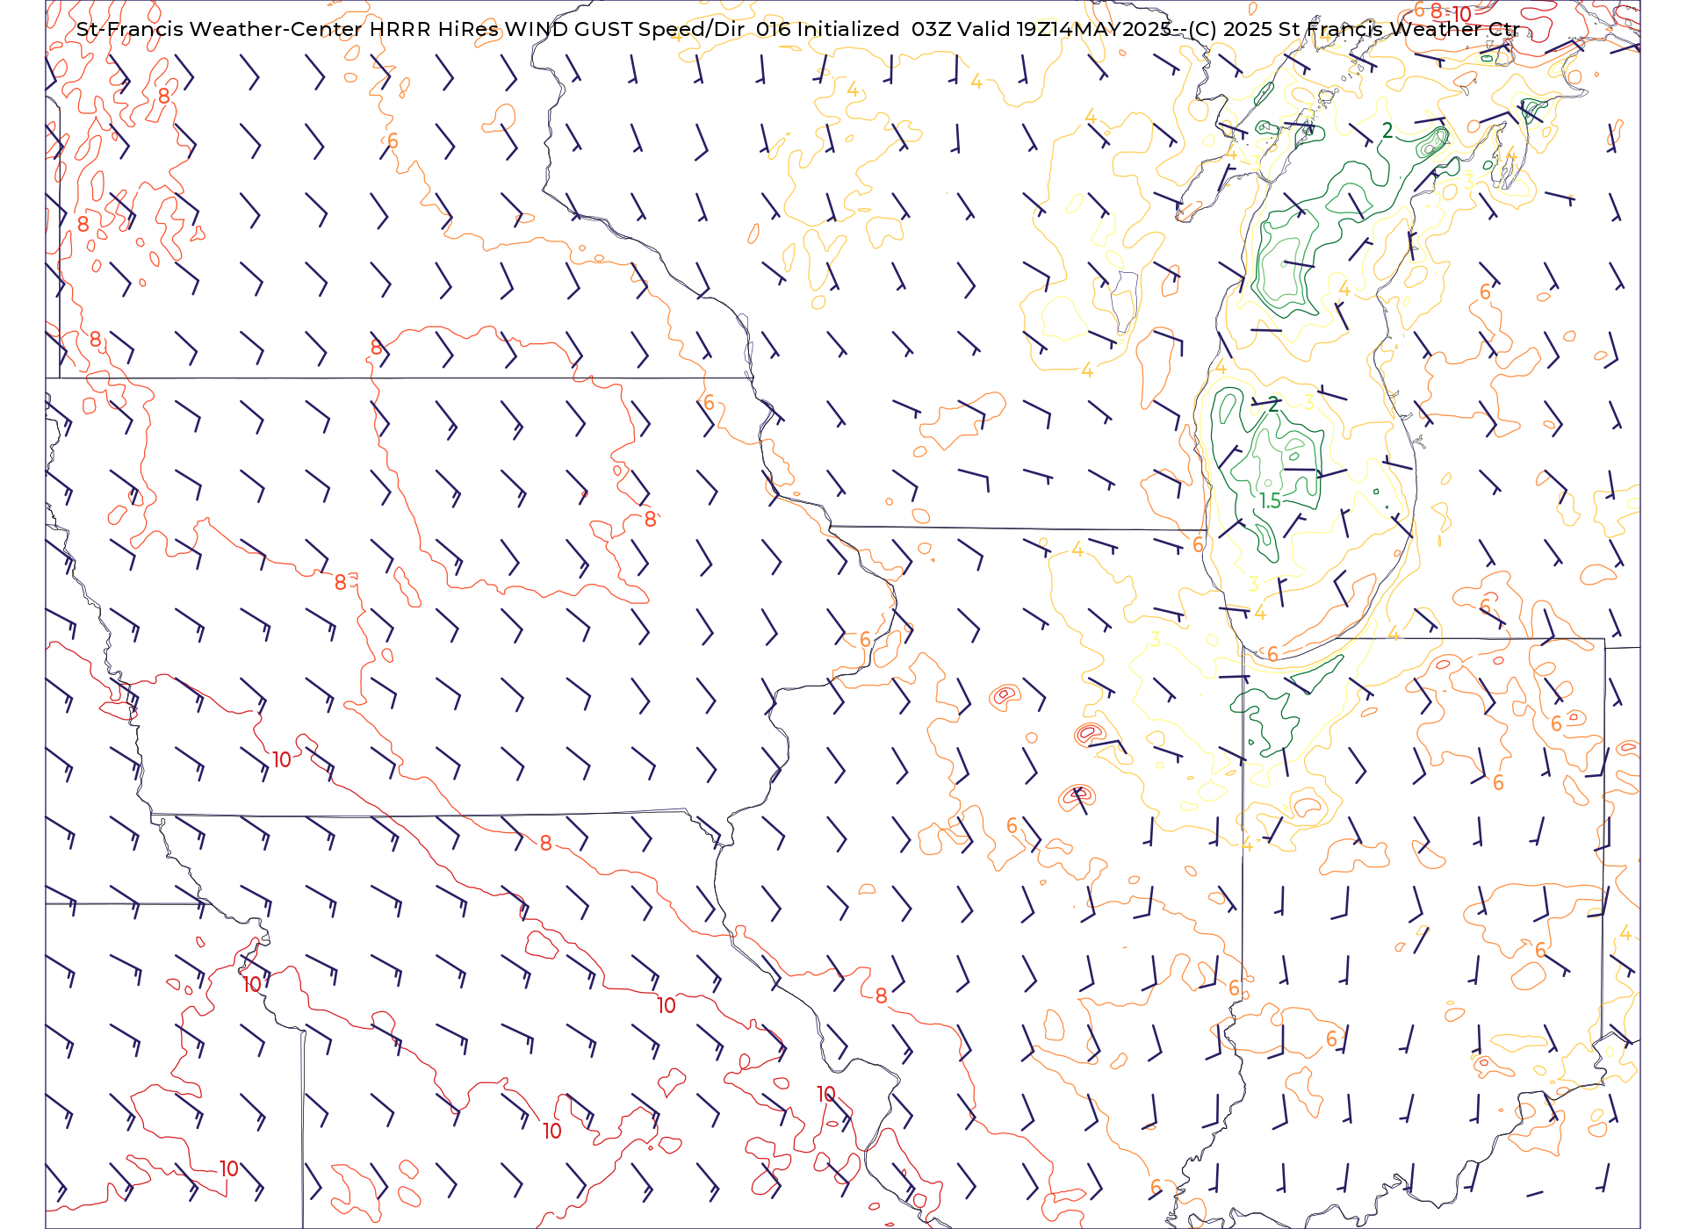Click the green "1.5" contour label

(x=1270, y=501)
